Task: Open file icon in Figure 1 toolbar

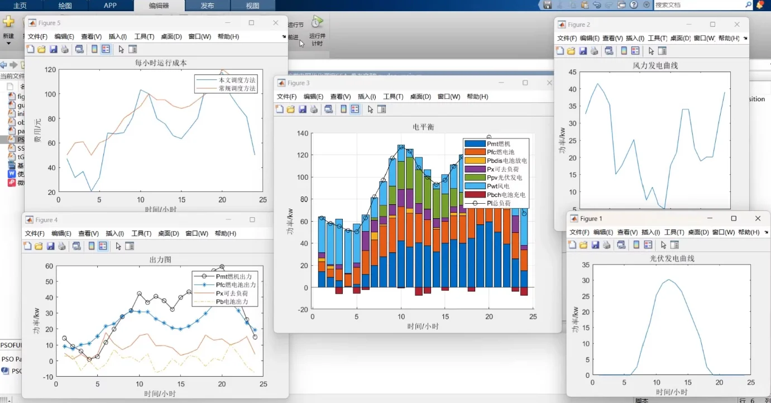Action: (x=584, y=245)
